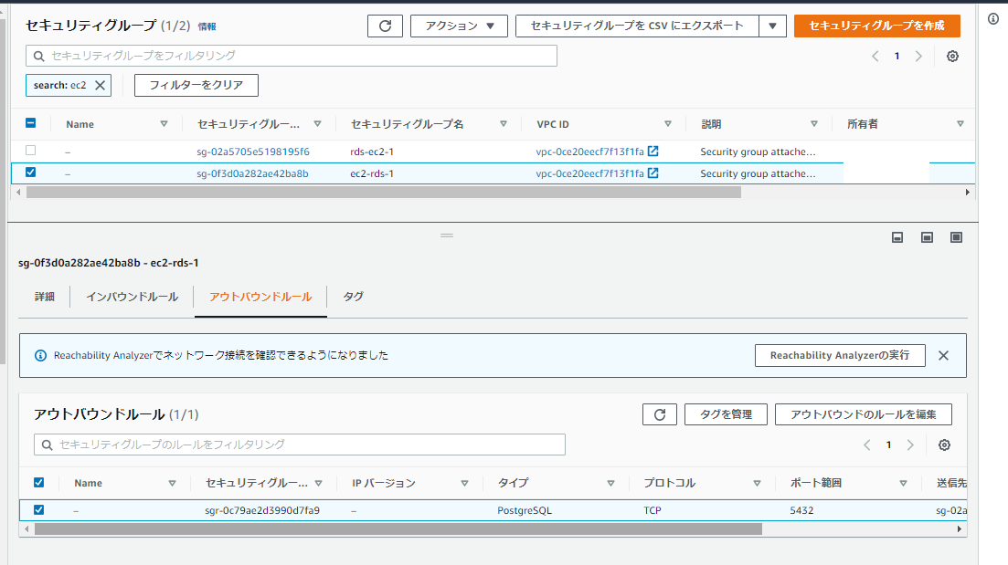1008x565 pixels.
Task: Select the split-view panel layout icon
Action: click(x=926, y=236)
